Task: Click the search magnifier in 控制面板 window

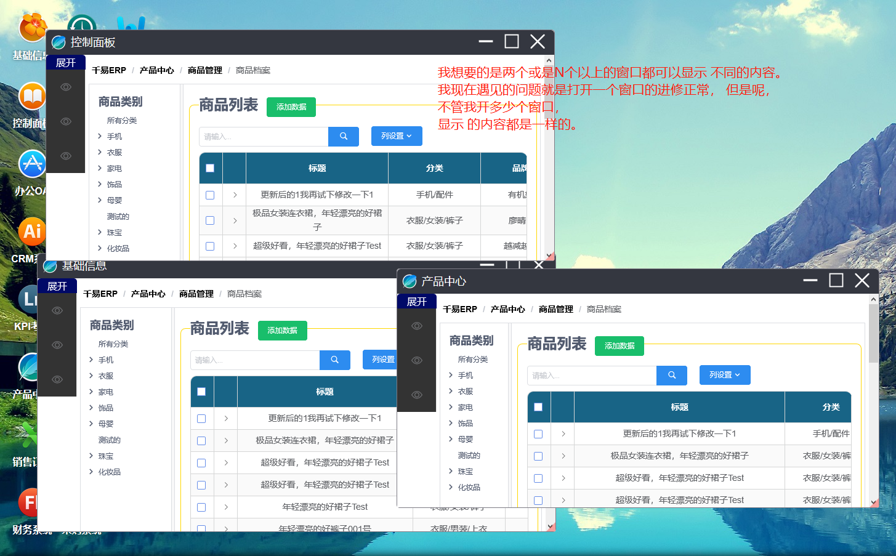Action: coord(344,136)
